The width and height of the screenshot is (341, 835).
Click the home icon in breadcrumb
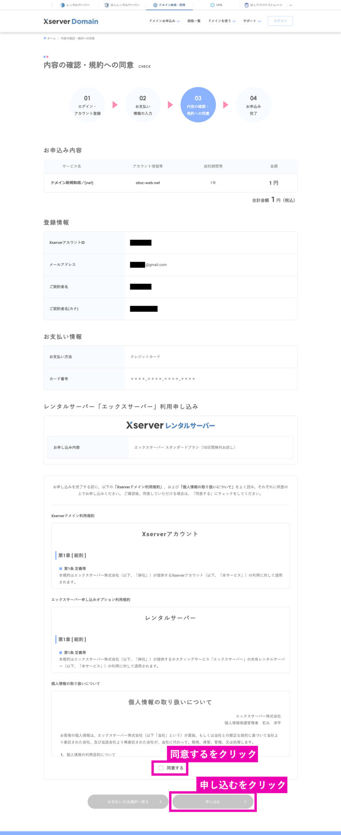45,38
